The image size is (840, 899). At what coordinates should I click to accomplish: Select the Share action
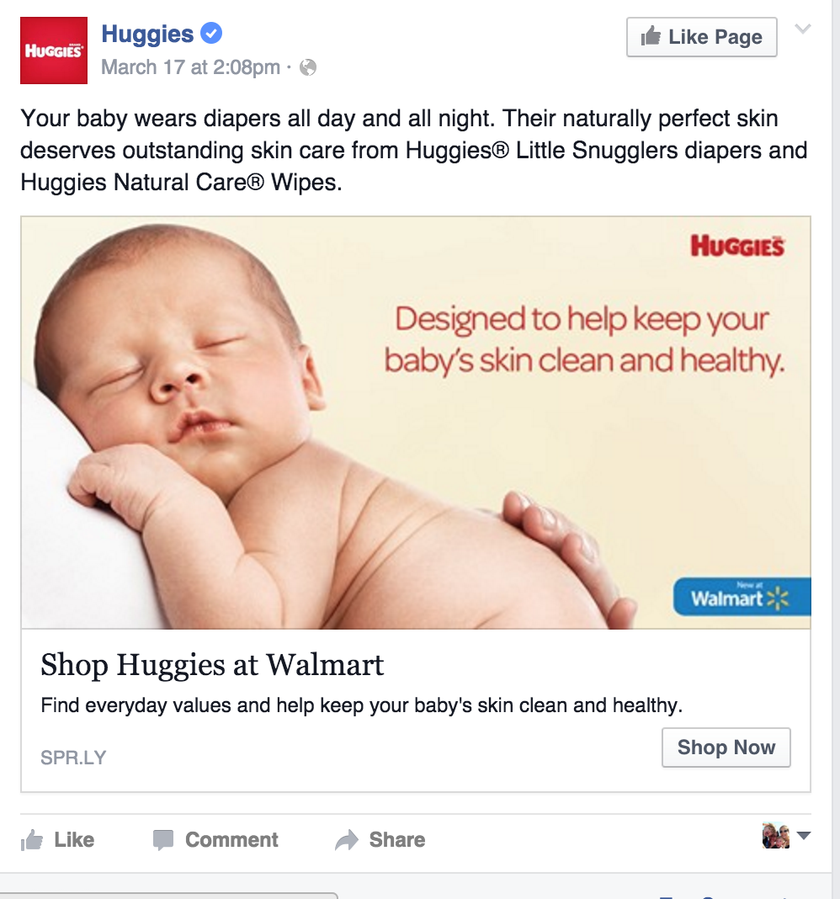tap(380, 840)
